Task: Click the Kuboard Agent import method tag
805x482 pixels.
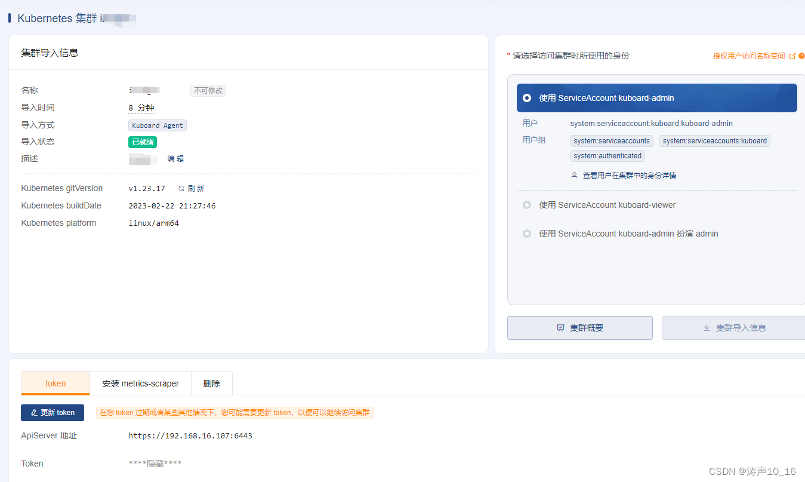Action: pyautogui.click(x=158, y=125)
